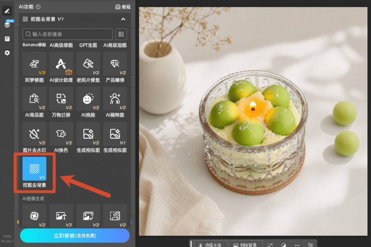
Task: Select the 产品精修 tool
Action: point(115,68)
